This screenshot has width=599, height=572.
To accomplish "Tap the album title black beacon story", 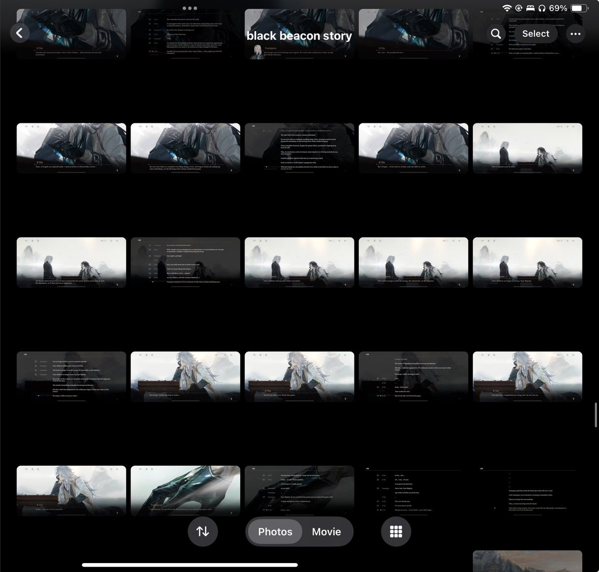I will (x=299, y=35).
